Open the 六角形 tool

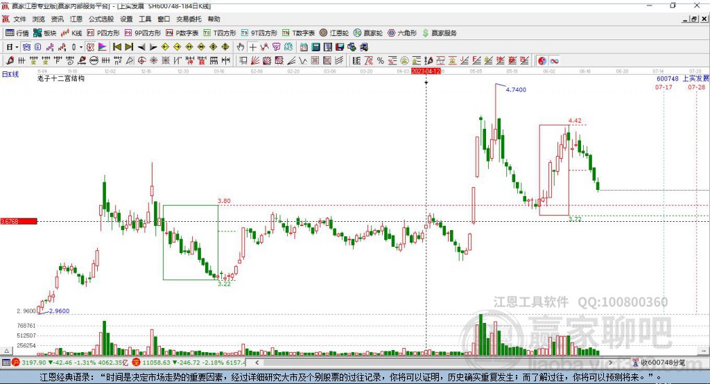pyautogui.click(x=402, y=33)
